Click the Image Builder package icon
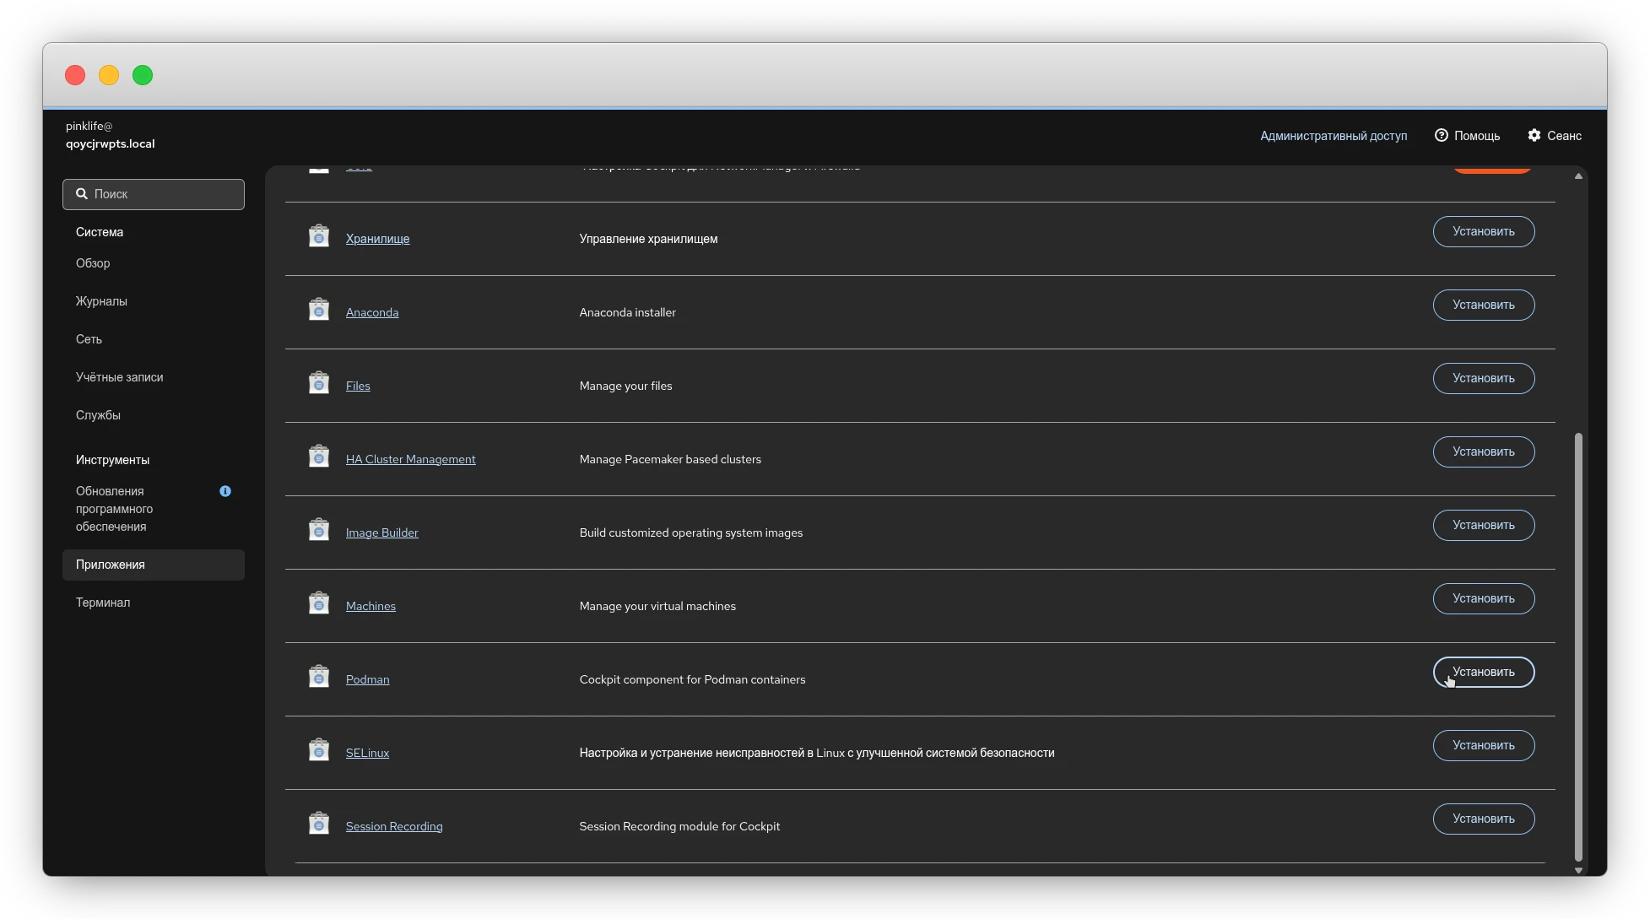 click(318, 530)
